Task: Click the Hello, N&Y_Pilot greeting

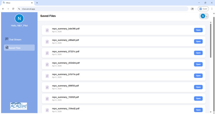Action: [x=19, y=26]
